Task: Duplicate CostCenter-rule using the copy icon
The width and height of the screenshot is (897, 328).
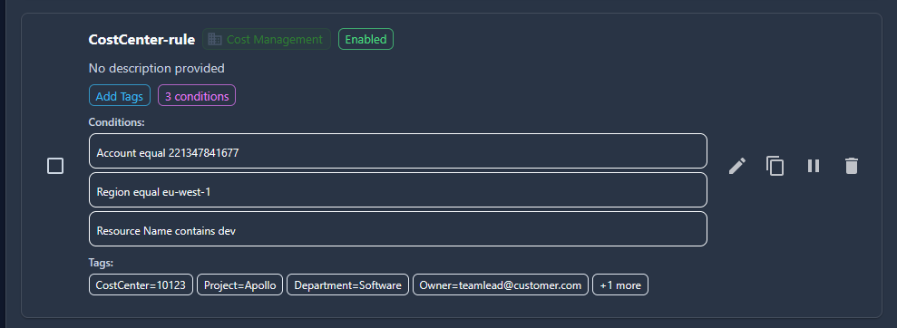Action: 775,167
